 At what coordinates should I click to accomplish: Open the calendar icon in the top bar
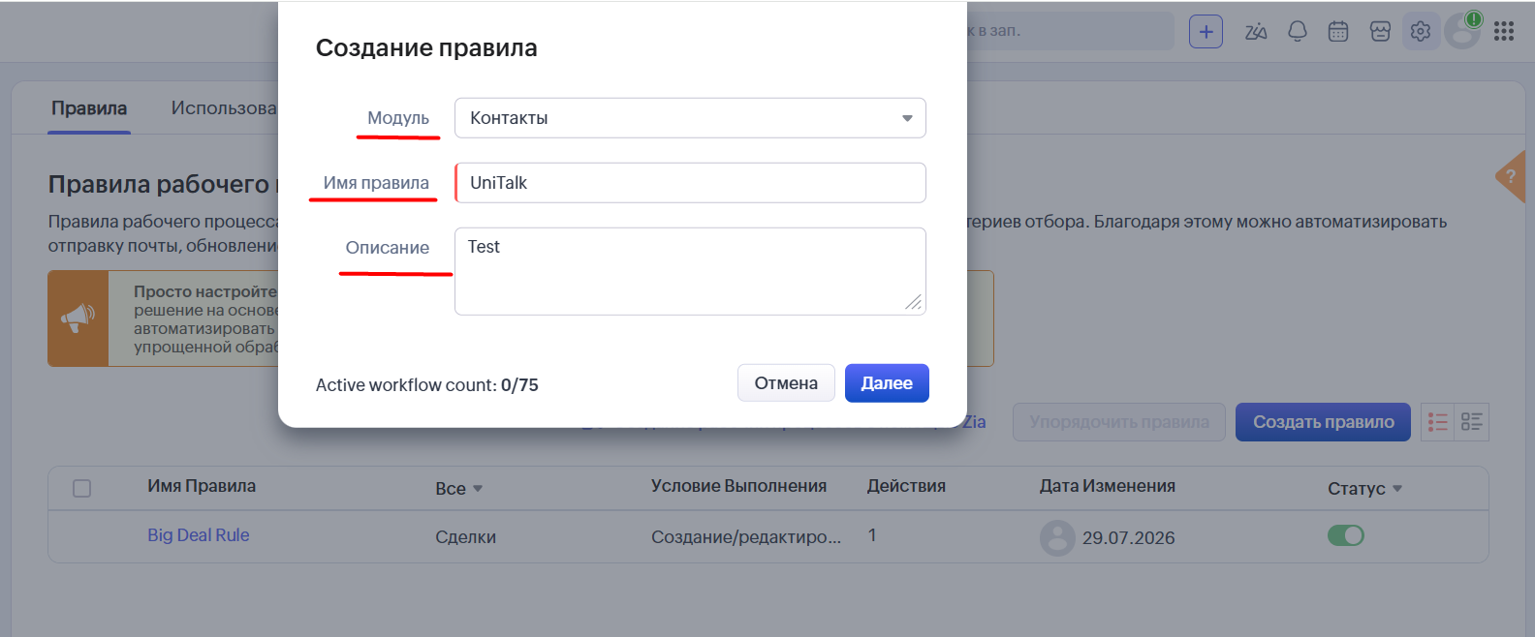(1338, 32)
